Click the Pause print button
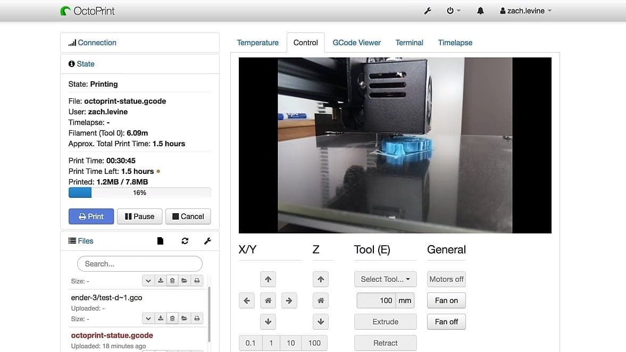The height and width of the screenshot is (352, 626). 139,216
